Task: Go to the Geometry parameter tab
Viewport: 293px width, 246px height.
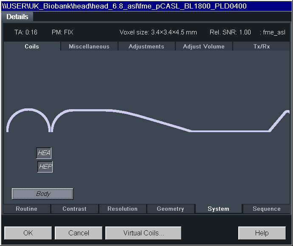Action: (x=170, y=209)
